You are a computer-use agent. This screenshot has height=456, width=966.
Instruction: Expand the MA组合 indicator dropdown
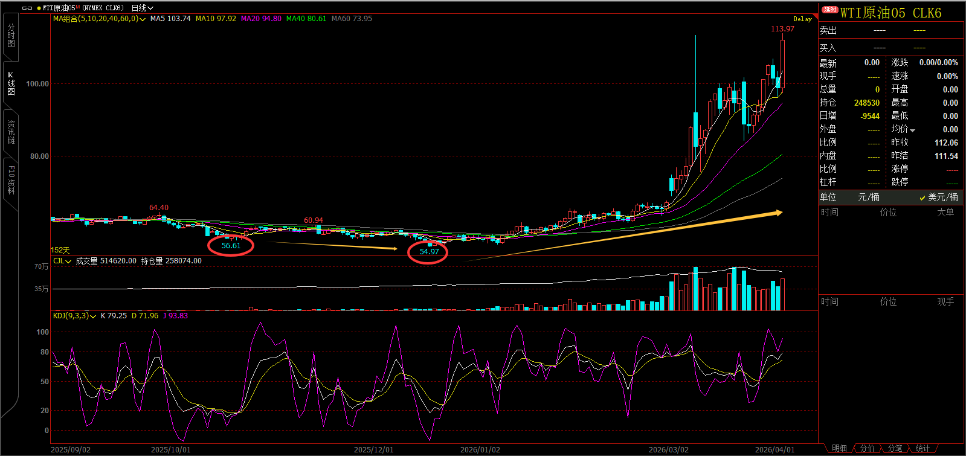point(143,19)
